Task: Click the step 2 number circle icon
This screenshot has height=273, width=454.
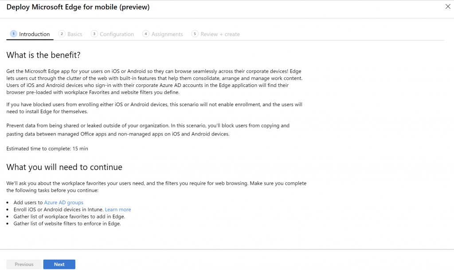Action: click(x=62, y=34)
